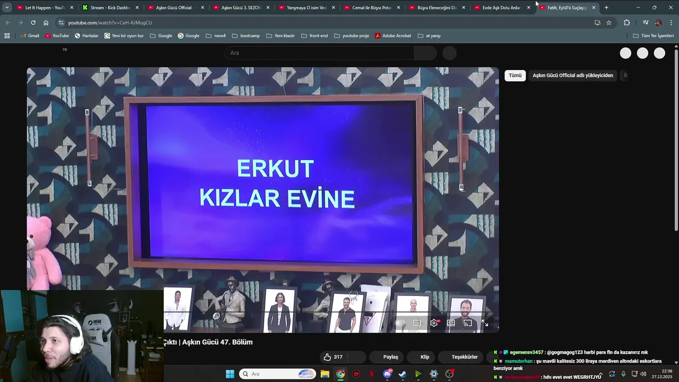Viewport: 679px width, 382px height.
Task: Focus the YouTube Ara search box
Action: click(319, 53)
